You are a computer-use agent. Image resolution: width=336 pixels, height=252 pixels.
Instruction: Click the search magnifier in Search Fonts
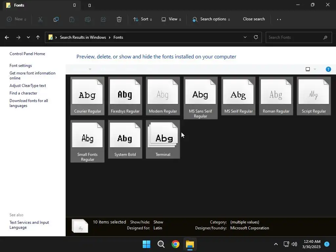click(x=325, y=37)
